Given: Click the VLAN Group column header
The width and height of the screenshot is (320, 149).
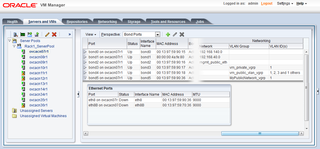Looking at the screenshot, I should [x=249, y=46].
